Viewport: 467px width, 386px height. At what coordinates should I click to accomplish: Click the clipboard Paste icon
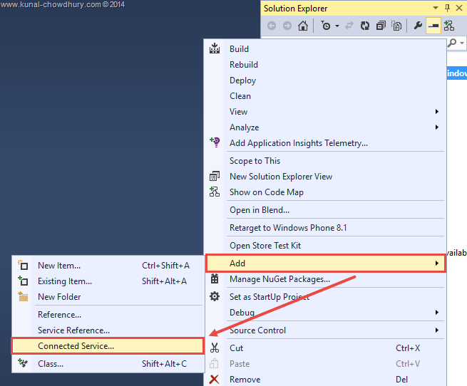tap(214, 363)
